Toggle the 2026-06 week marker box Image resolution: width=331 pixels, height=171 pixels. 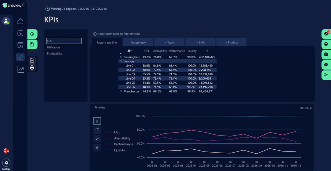(217, 162)
